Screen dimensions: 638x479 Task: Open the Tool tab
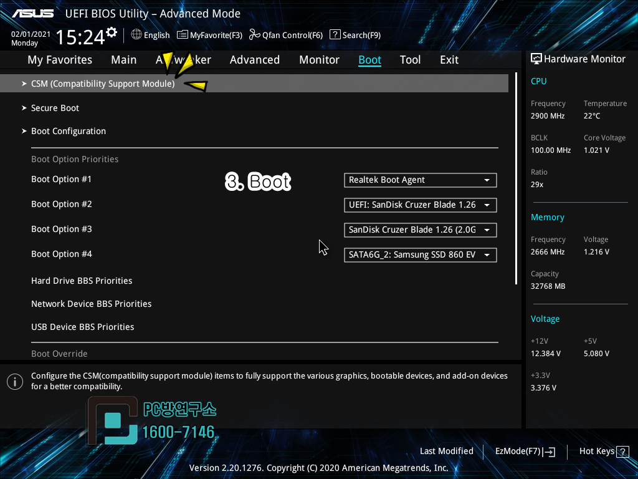point(410,60)
